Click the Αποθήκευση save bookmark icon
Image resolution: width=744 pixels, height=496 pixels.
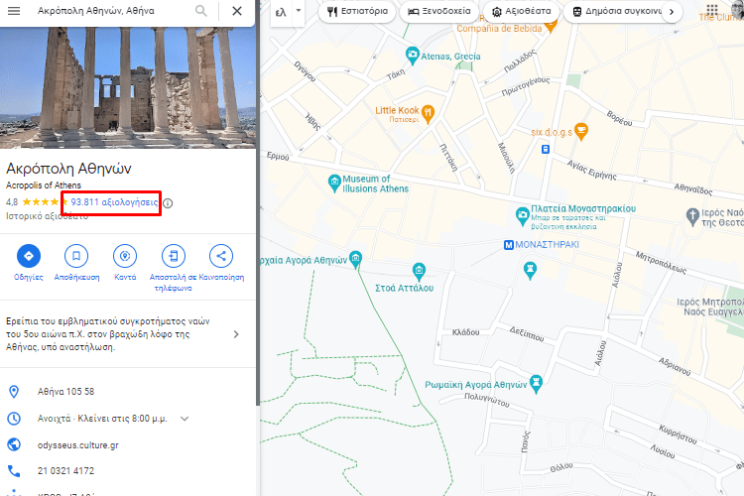76,256
